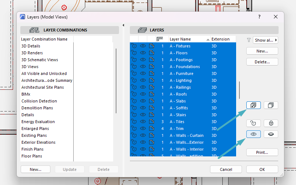The height and width of the screenshot is (185, 296).
Task: Click the Unlock layers button
Action: point(254,123)
